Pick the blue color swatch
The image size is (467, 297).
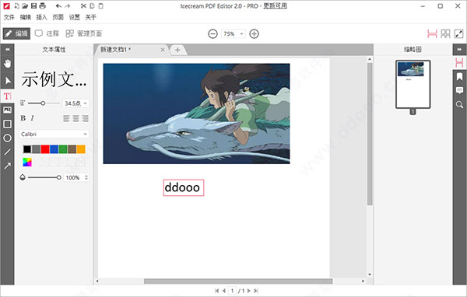(x=54, y=149)
